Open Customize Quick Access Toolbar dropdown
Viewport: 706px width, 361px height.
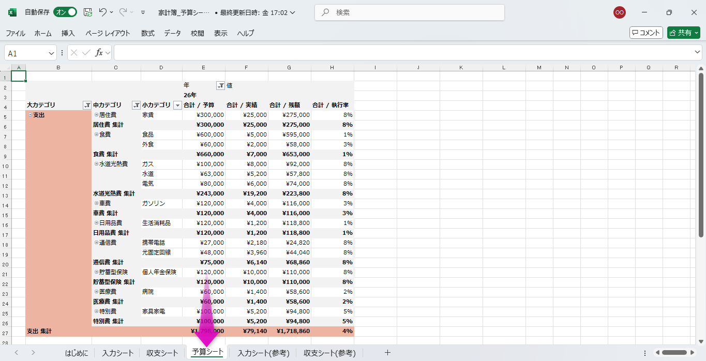(x=143, y=12)
